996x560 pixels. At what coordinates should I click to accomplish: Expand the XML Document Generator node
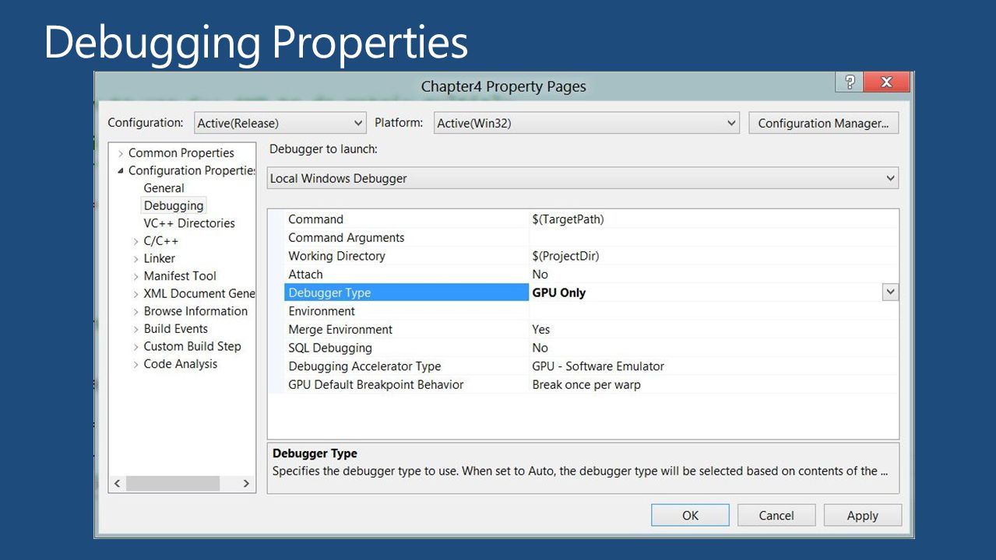click(x=136, y=294)
